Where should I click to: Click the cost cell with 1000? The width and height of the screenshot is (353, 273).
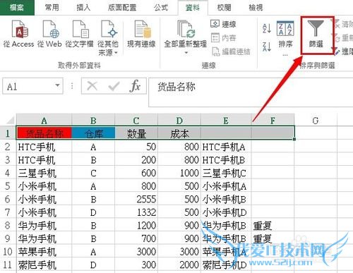coord(179,174)
